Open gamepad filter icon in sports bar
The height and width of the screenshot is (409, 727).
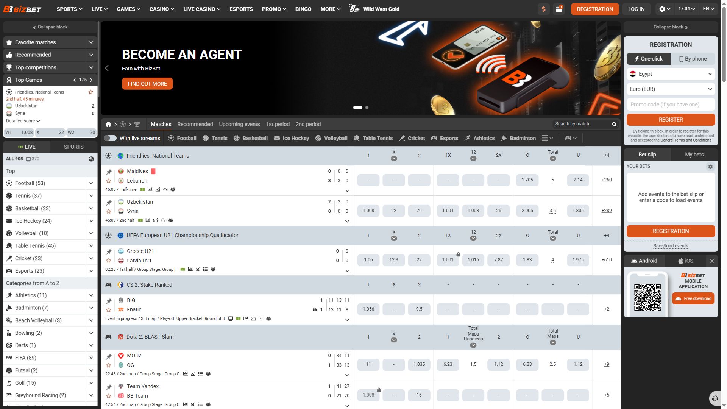click(x=571, y=138)
